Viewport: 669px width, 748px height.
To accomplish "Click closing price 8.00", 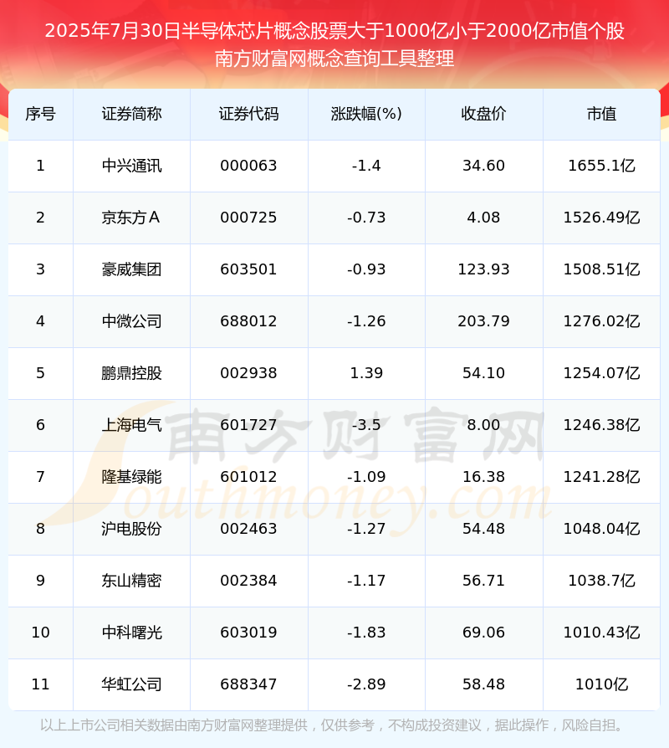I will (x=483, y=425).
